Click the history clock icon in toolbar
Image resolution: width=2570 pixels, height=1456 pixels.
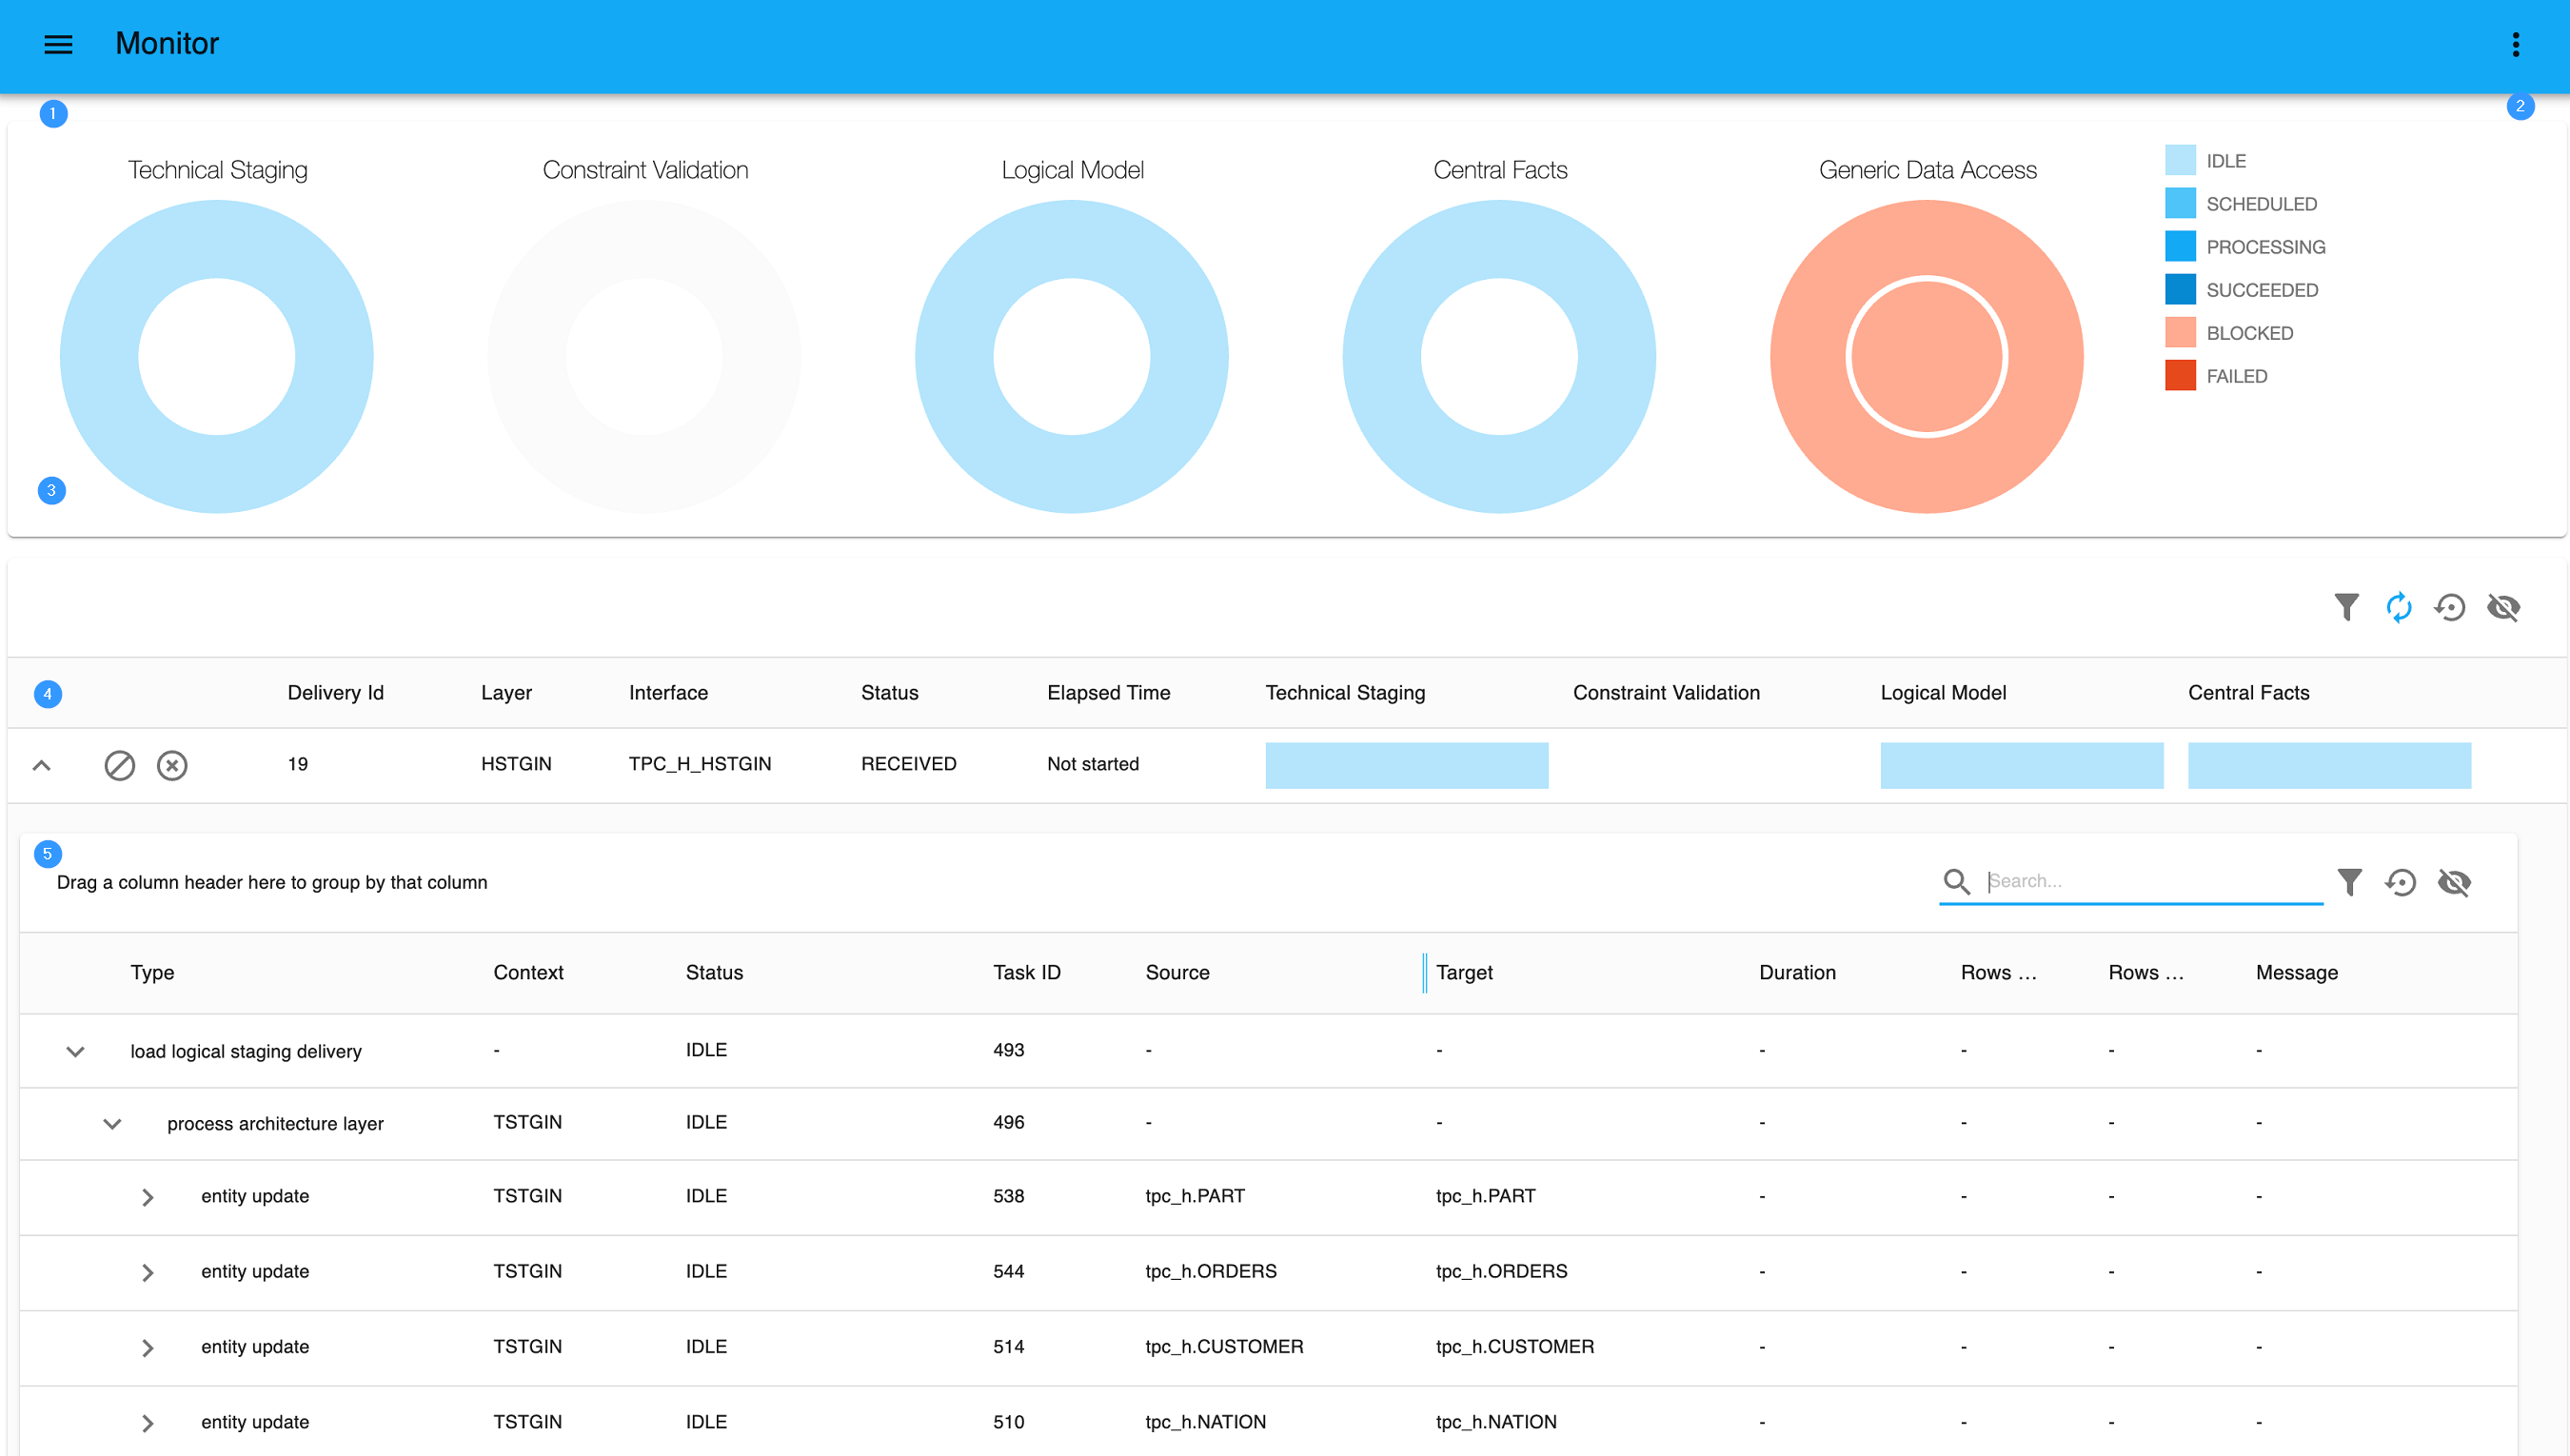(x=2452, y=607)
